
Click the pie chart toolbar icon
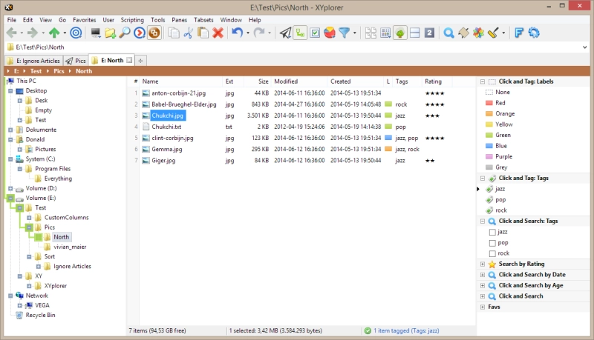330,33
